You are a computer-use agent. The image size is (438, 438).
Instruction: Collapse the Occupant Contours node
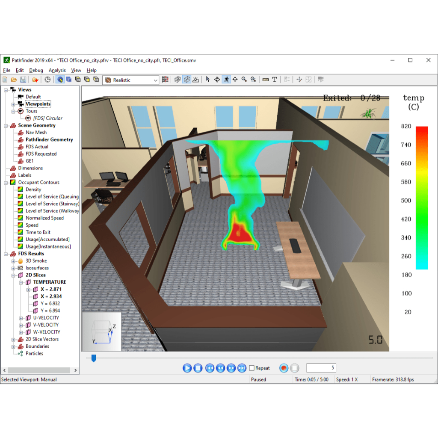pos(6,183)
